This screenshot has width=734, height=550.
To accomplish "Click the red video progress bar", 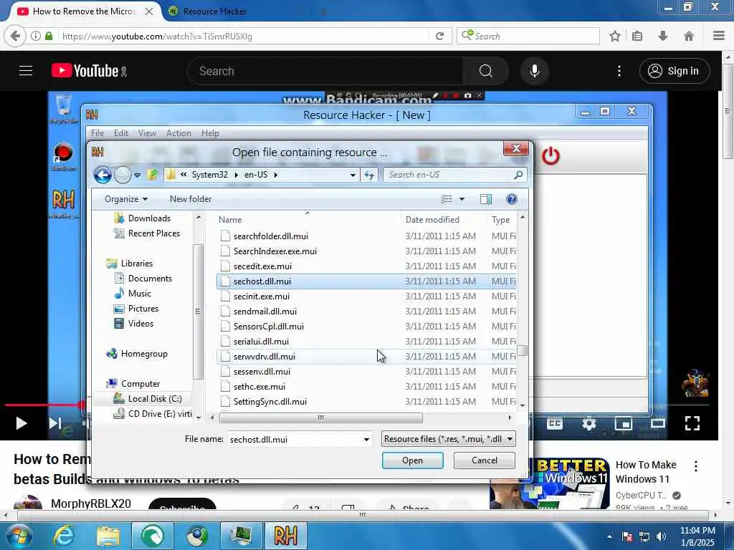I will click(x=43, y=405).
